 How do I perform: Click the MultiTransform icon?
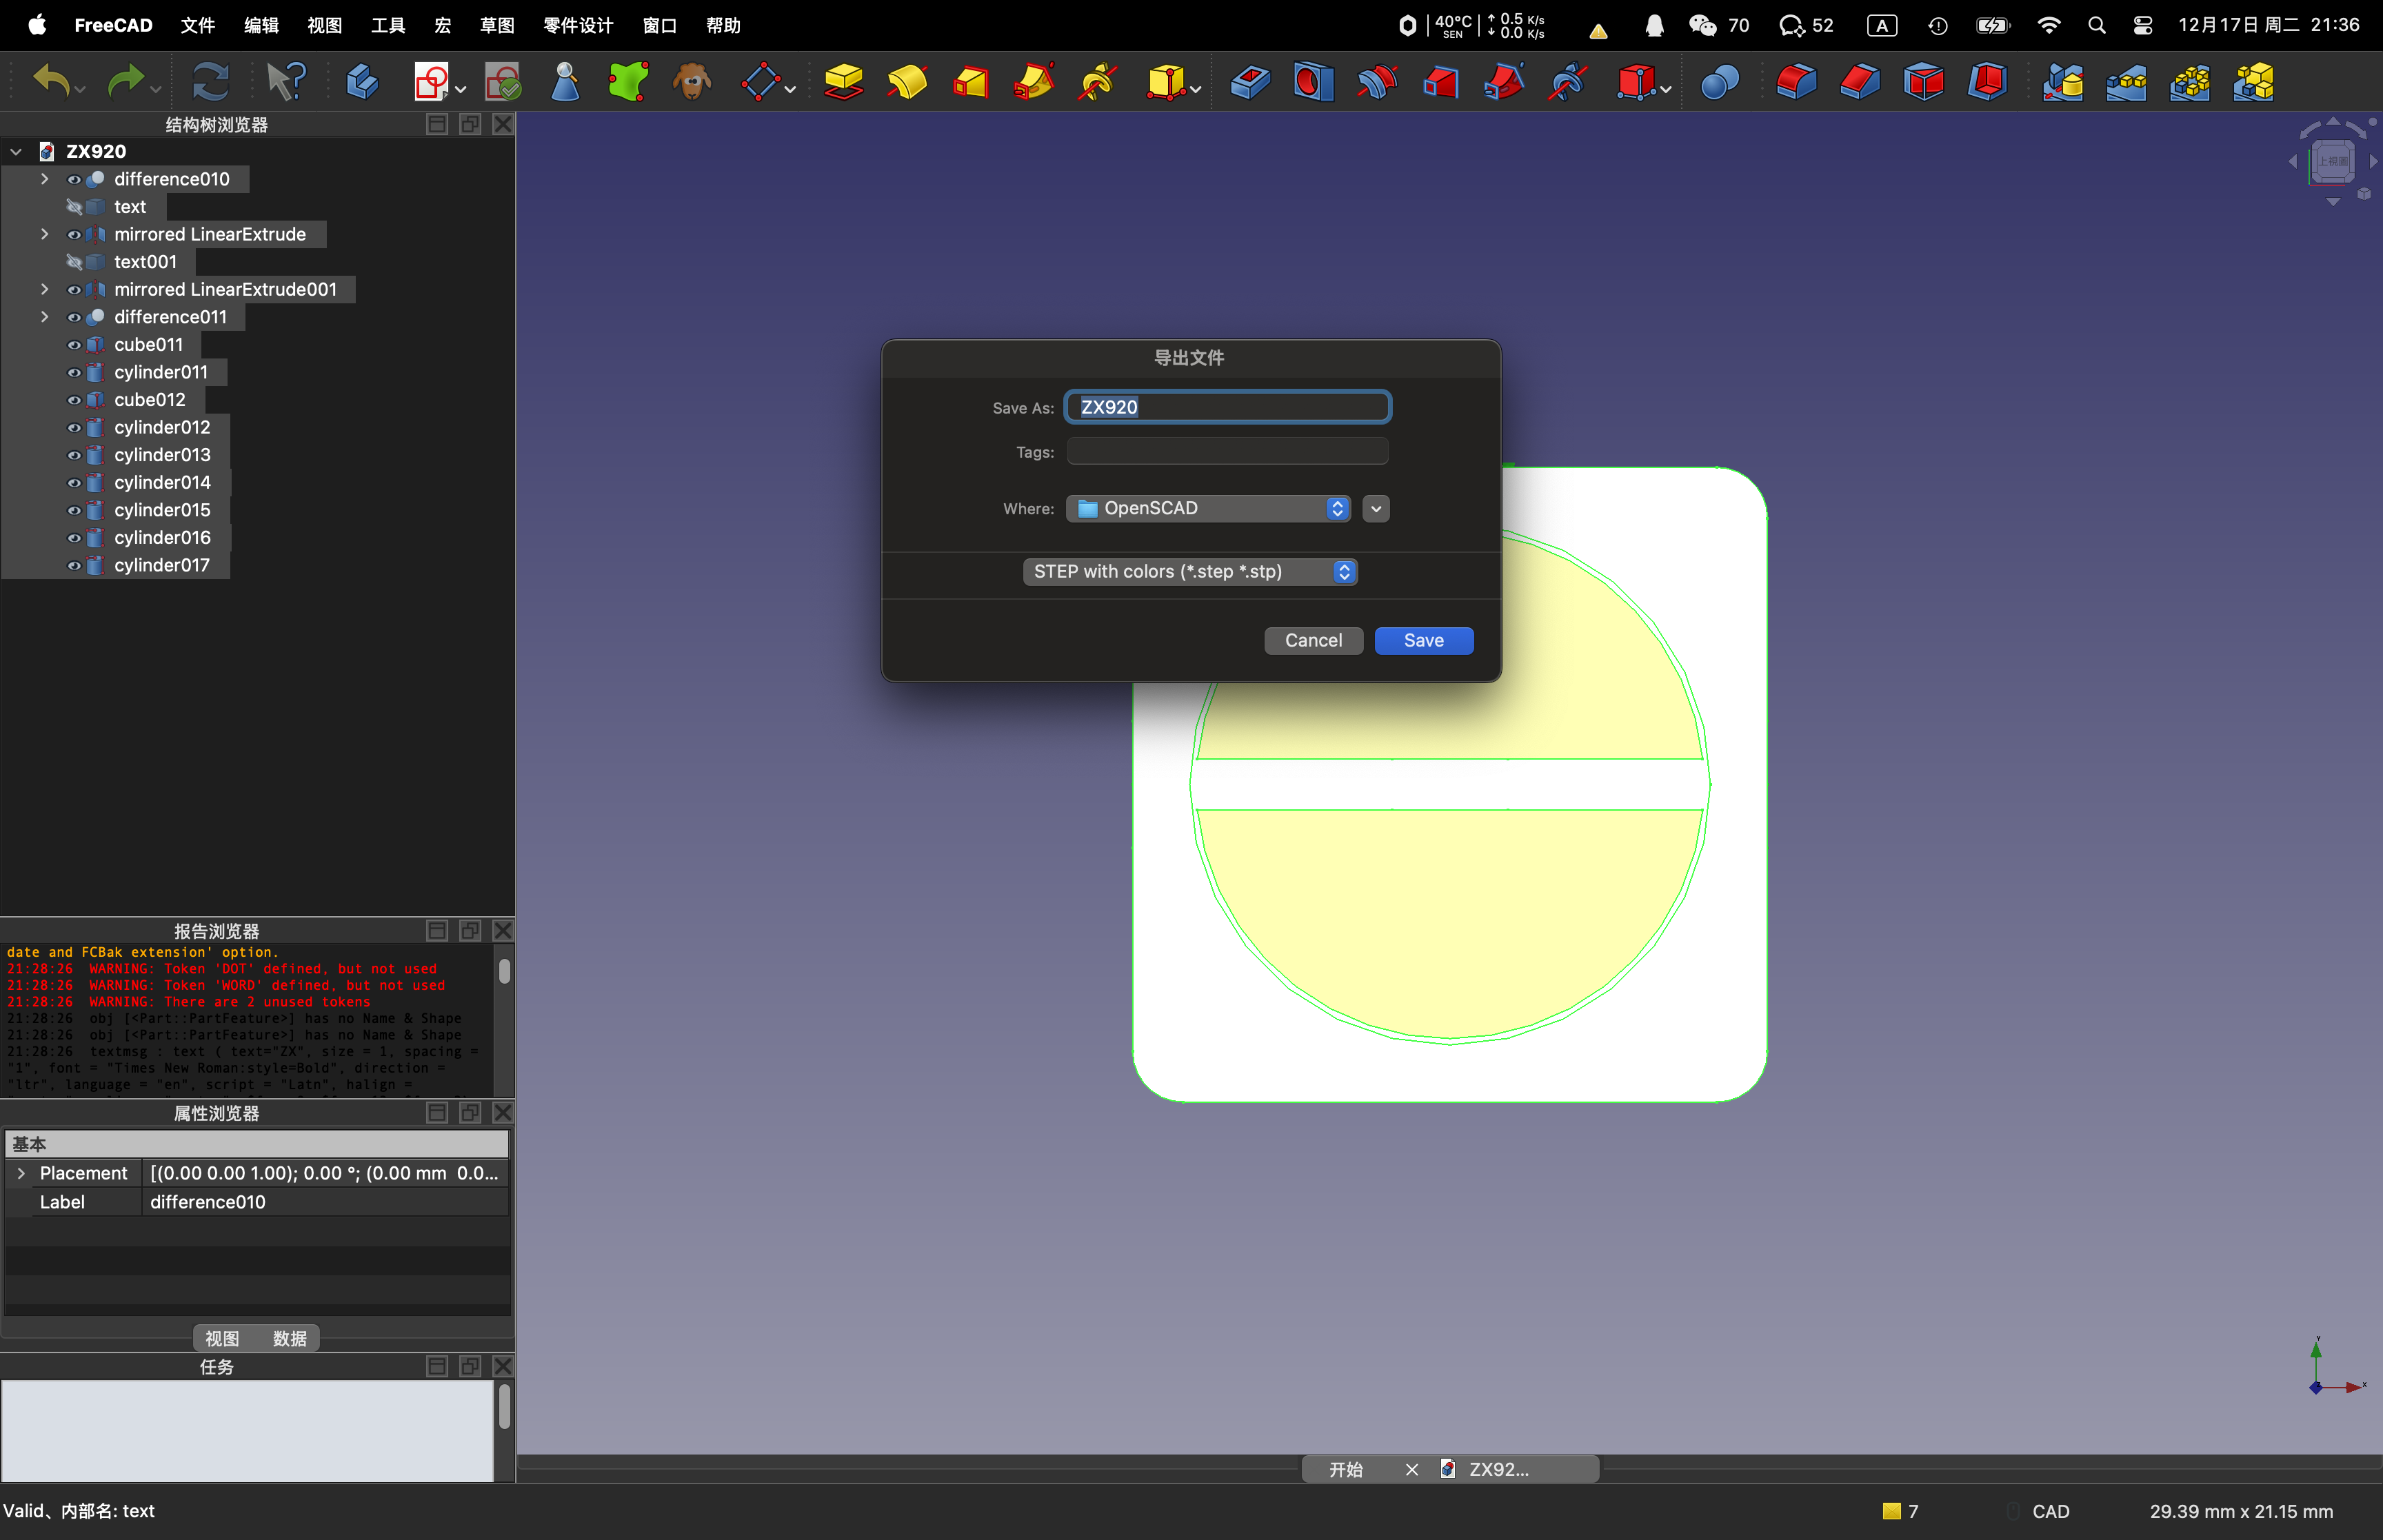coord(2254,82)
